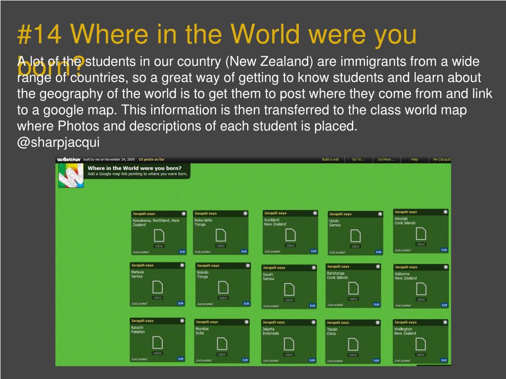506x379 pixels.
Task: Edit the Gisborne New Zealand note
Action: [444, 305]
